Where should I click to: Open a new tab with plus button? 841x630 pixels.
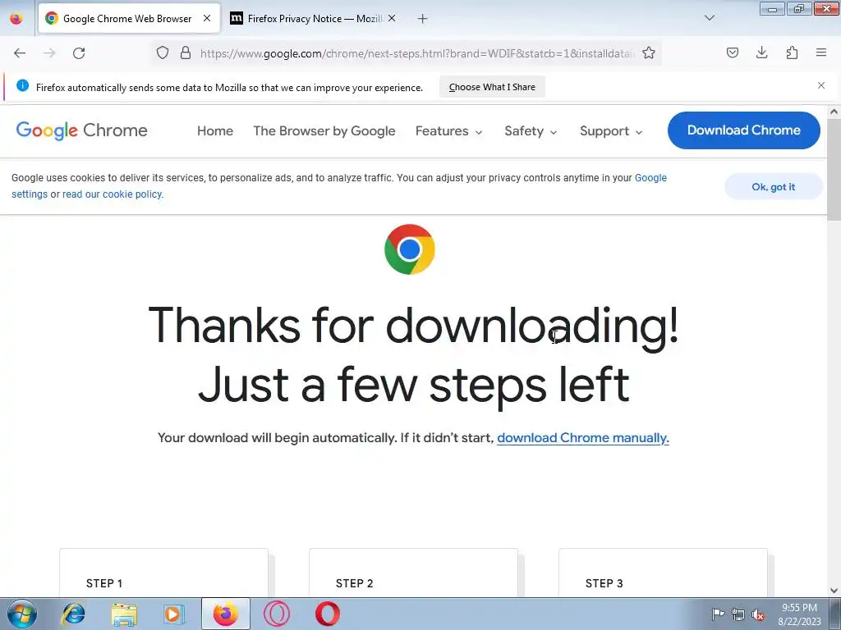(x=423, y=19)
